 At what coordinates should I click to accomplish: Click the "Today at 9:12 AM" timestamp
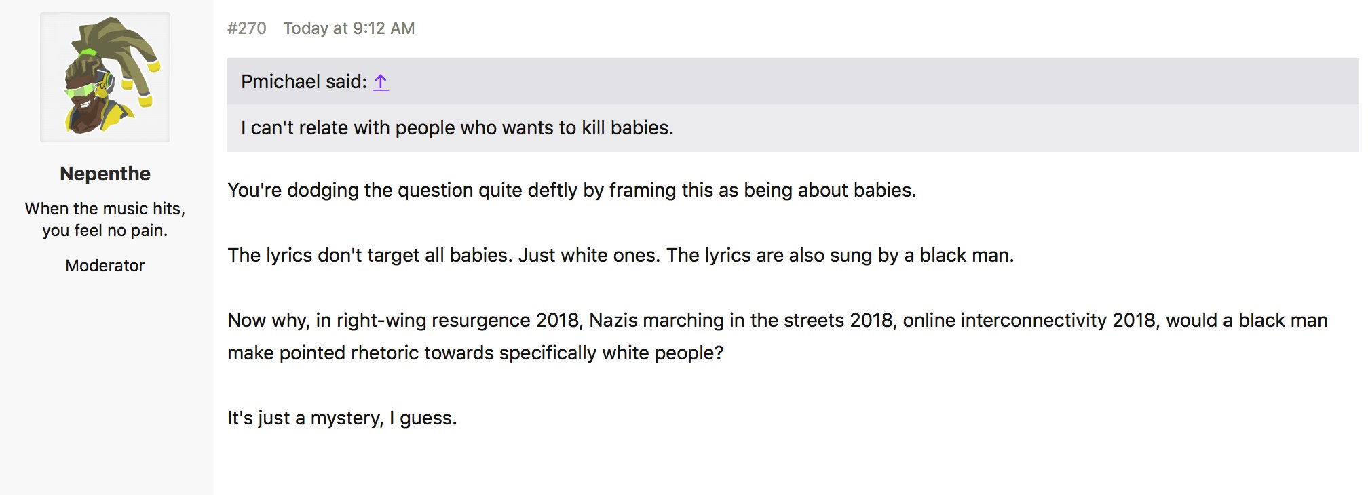click(349, 28)
